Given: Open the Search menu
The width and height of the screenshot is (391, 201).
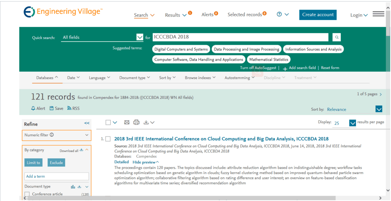Looking at the screenshot, I should [144, 15].
